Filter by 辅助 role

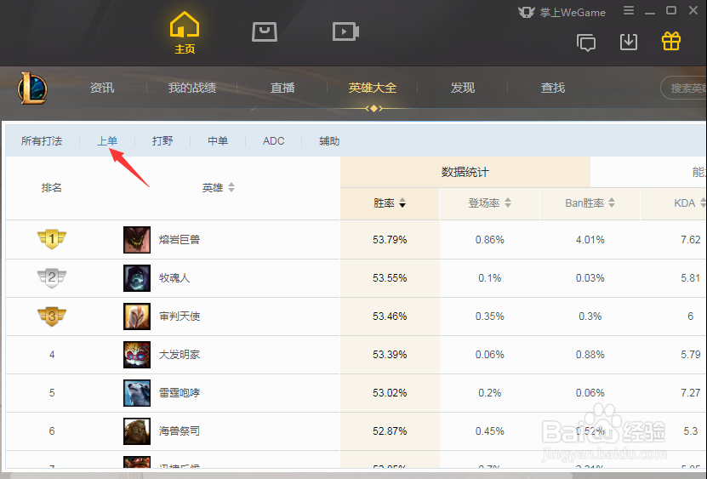[329, 141]
